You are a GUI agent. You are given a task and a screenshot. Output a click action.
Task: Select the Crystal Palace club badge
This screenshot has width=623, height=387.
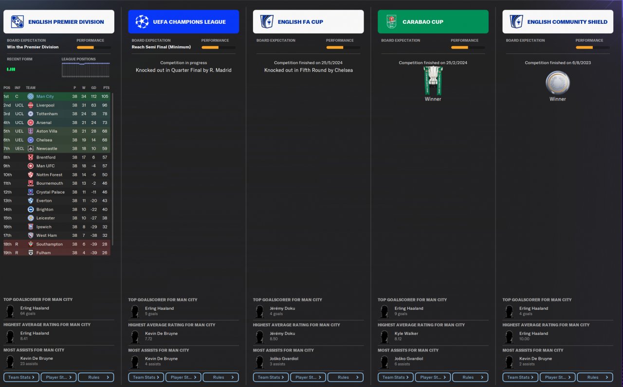pos(31,192)
